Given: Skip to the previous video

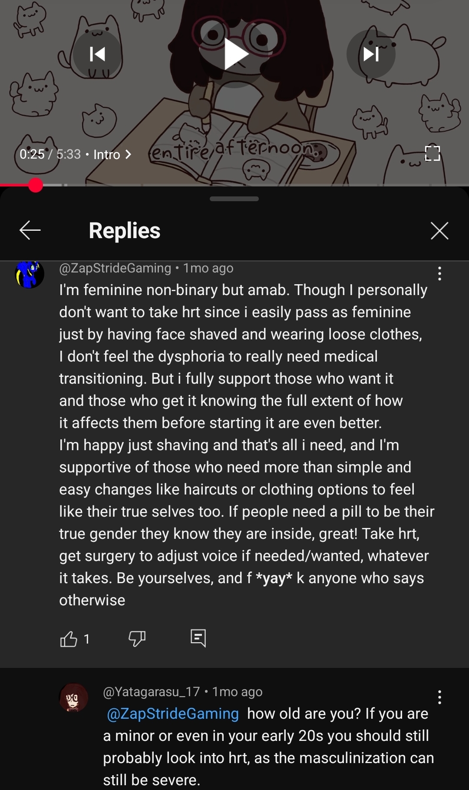Looking at the screenshot, I should [x=97, y=54].
